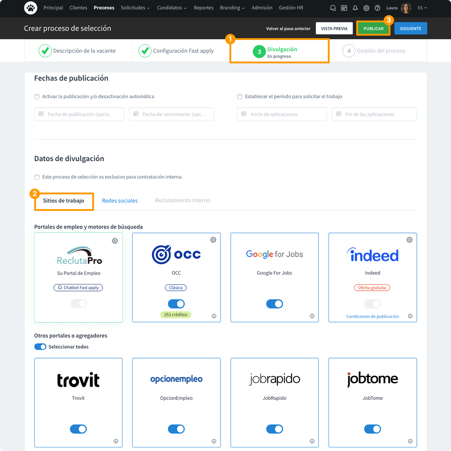Screen dimensions: 451x451
Task: Toggle Seleccionar todos switch
Action: (x=40, y=347)
